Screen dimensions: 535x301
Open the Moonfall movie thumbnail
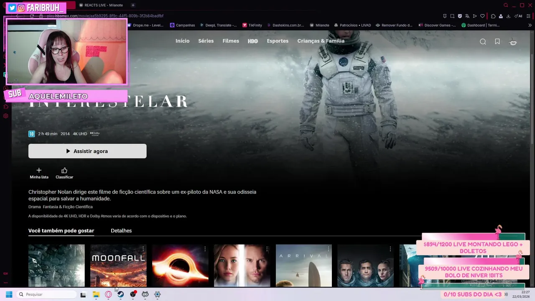(x=118, y=265)
